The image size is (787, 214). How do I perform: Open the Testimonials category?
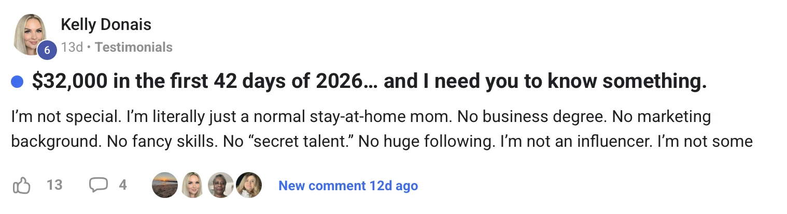coord(134,48)
